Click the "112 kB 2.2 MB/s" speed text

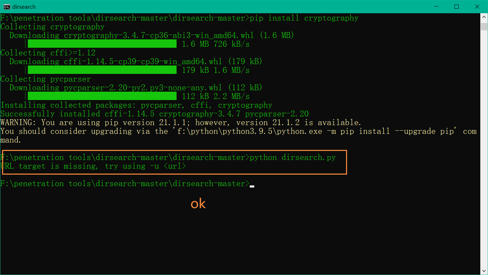pyautogui.click(x=216, y=97)
